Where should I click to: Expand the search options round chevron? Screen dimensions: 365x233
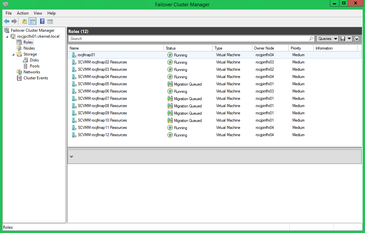coord(357,39)
